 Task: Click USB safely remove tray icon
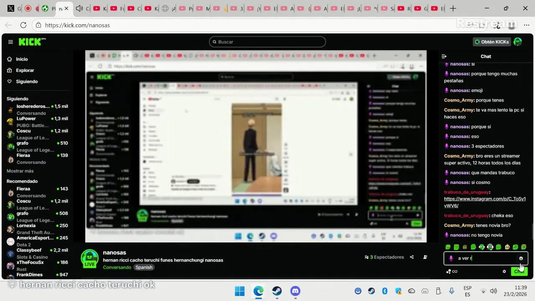438,291
